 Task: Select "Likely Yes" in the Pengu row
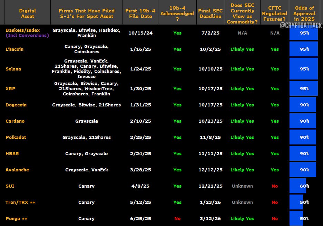242,219
